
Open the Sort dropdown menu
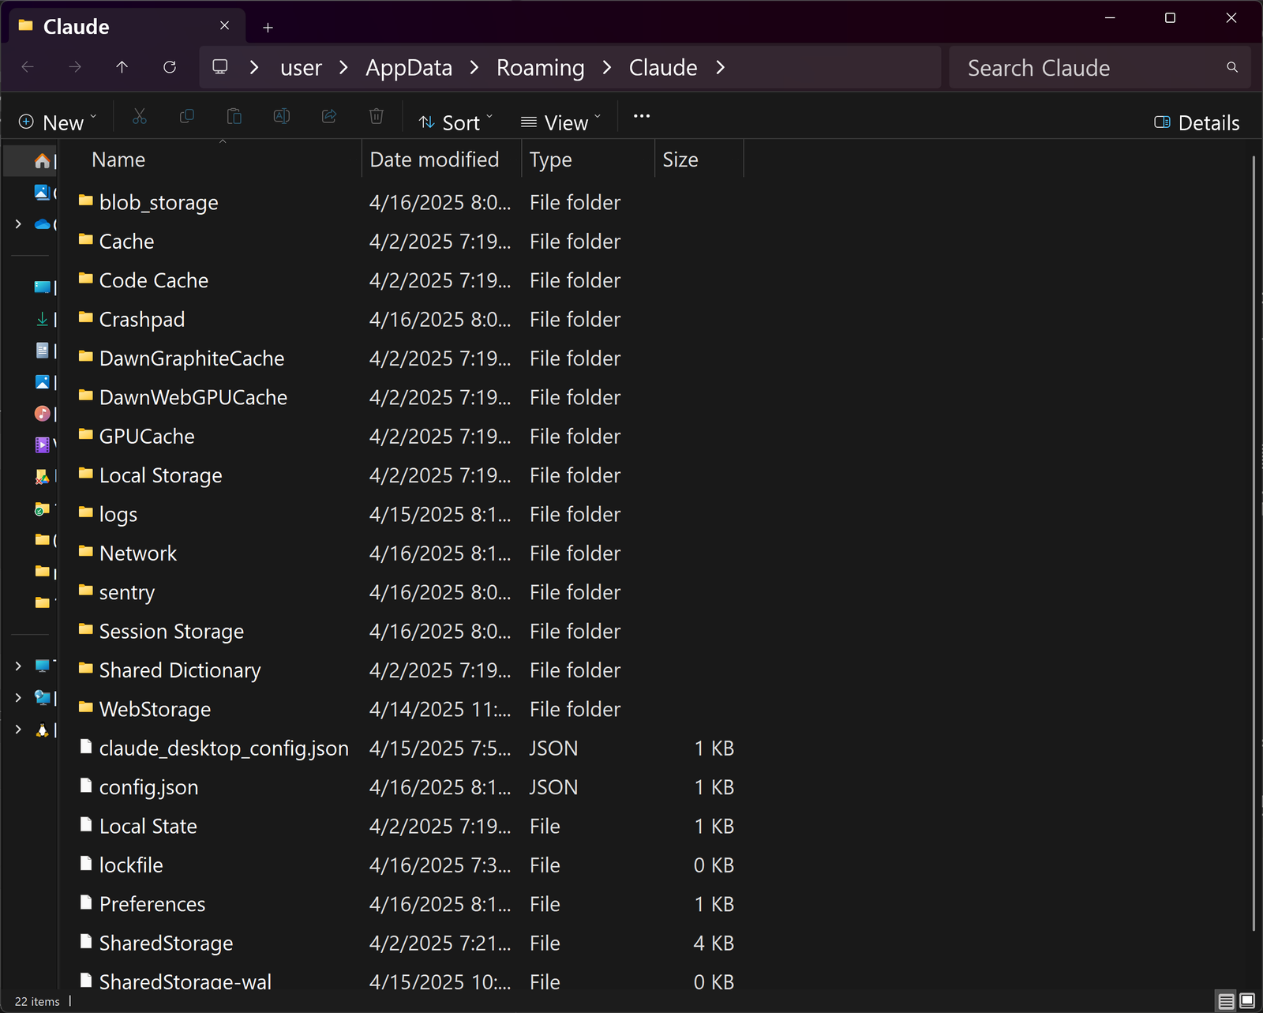455,122
